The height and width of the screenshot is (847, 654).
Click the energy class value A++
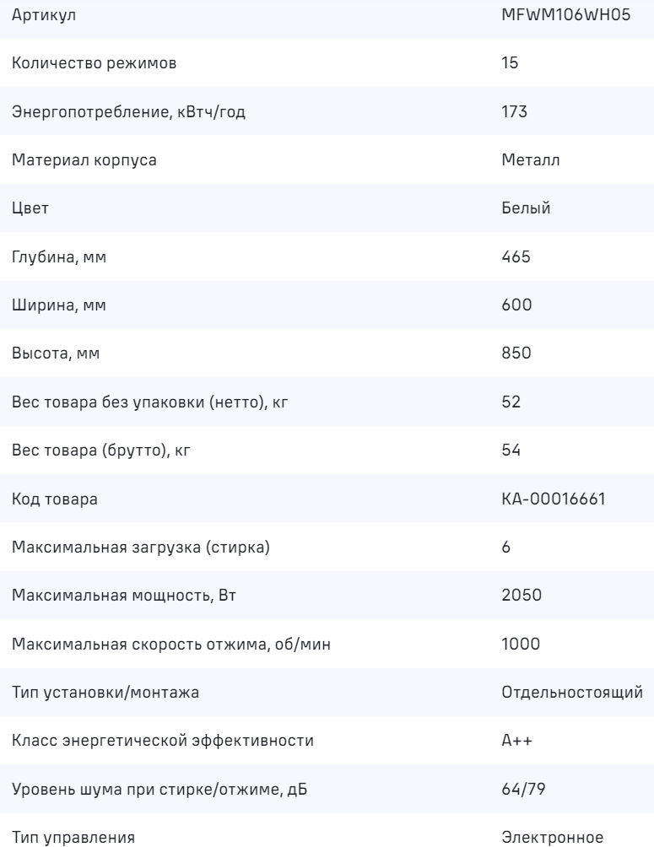coord(516,739)
